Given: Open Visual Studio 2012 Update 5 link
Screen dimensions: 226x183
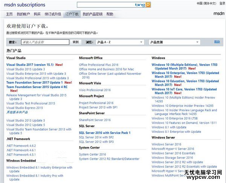Looking at the screenshot, I should (x=26, y=125).
